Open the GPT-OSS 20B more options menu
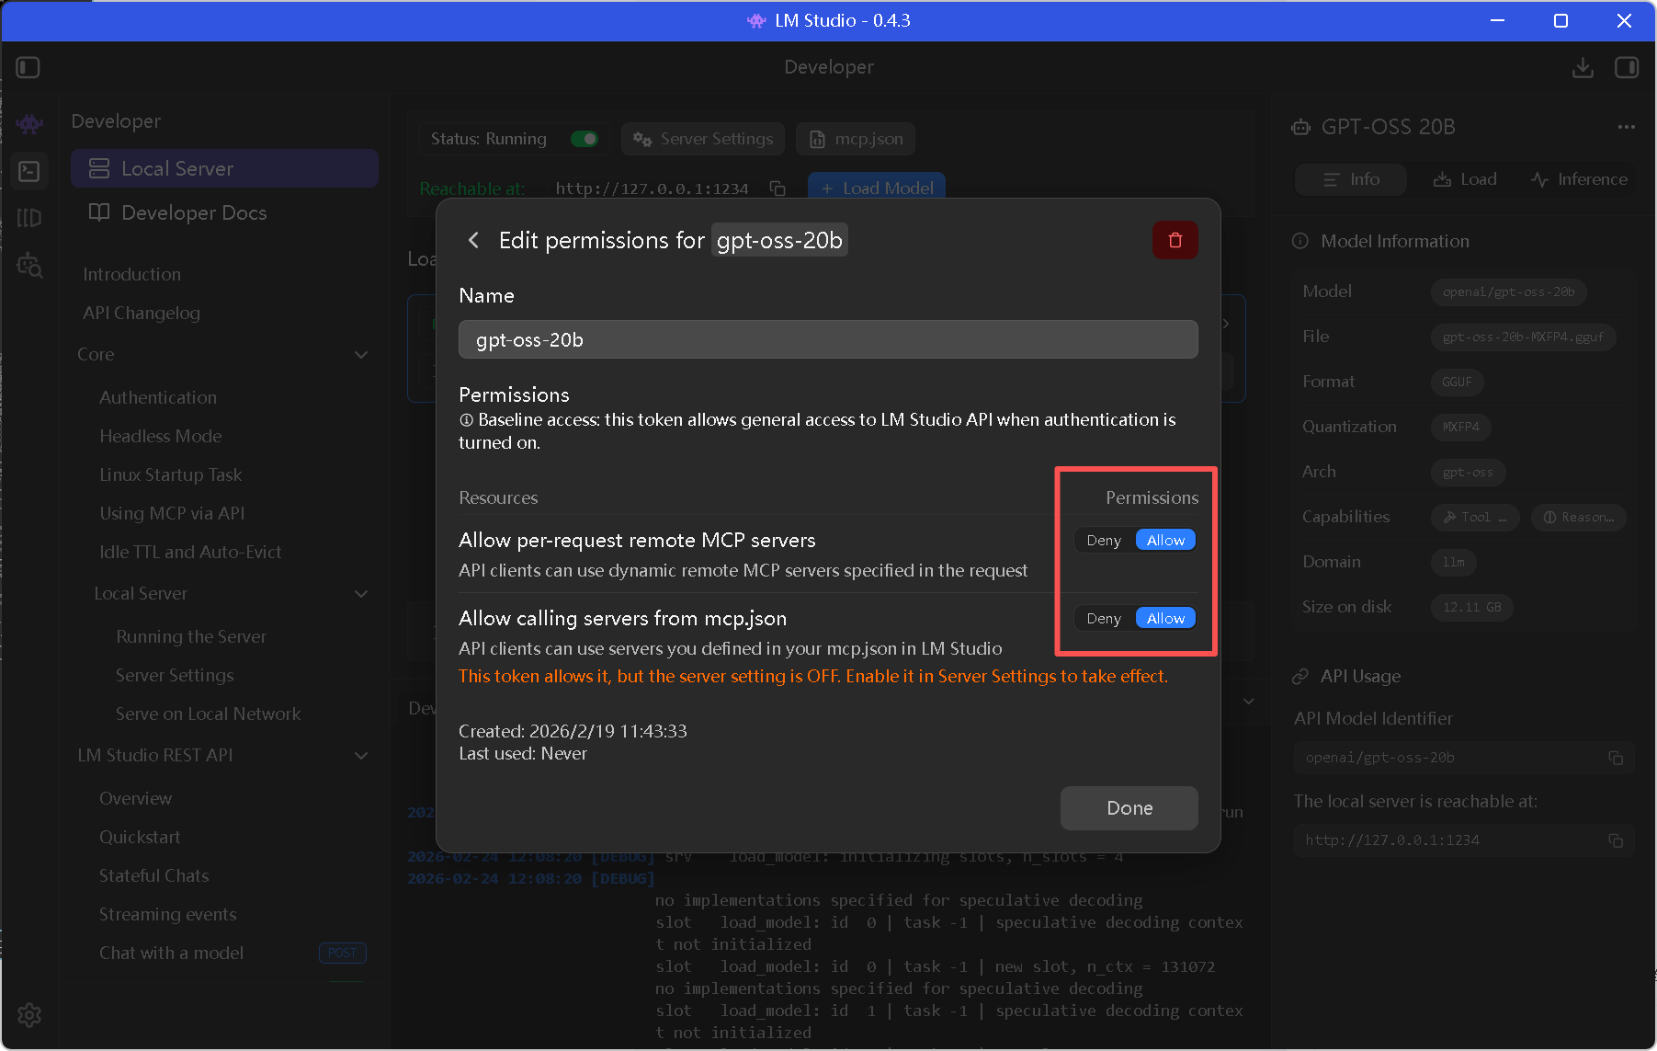Image resolution: width=1657 pixels, height=1051 pixels. pos(1626,127)
